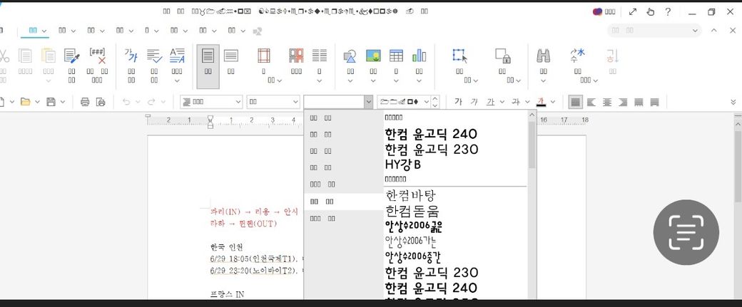Expand the Open file dropdown arrow
742x307 pixels.
[x=37, y=102]
